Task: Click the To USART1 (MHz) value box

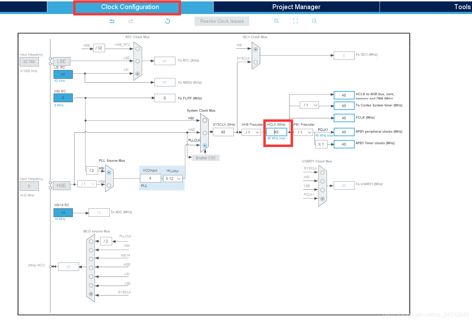Action: coord(344,186)
